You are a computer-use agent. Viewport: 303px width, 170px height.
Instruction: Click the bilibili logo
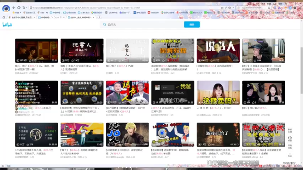click(x=7, y=25)
